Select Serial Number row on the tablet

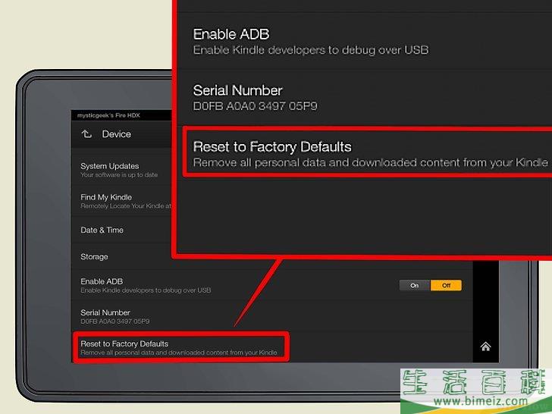tap(271, 316)
